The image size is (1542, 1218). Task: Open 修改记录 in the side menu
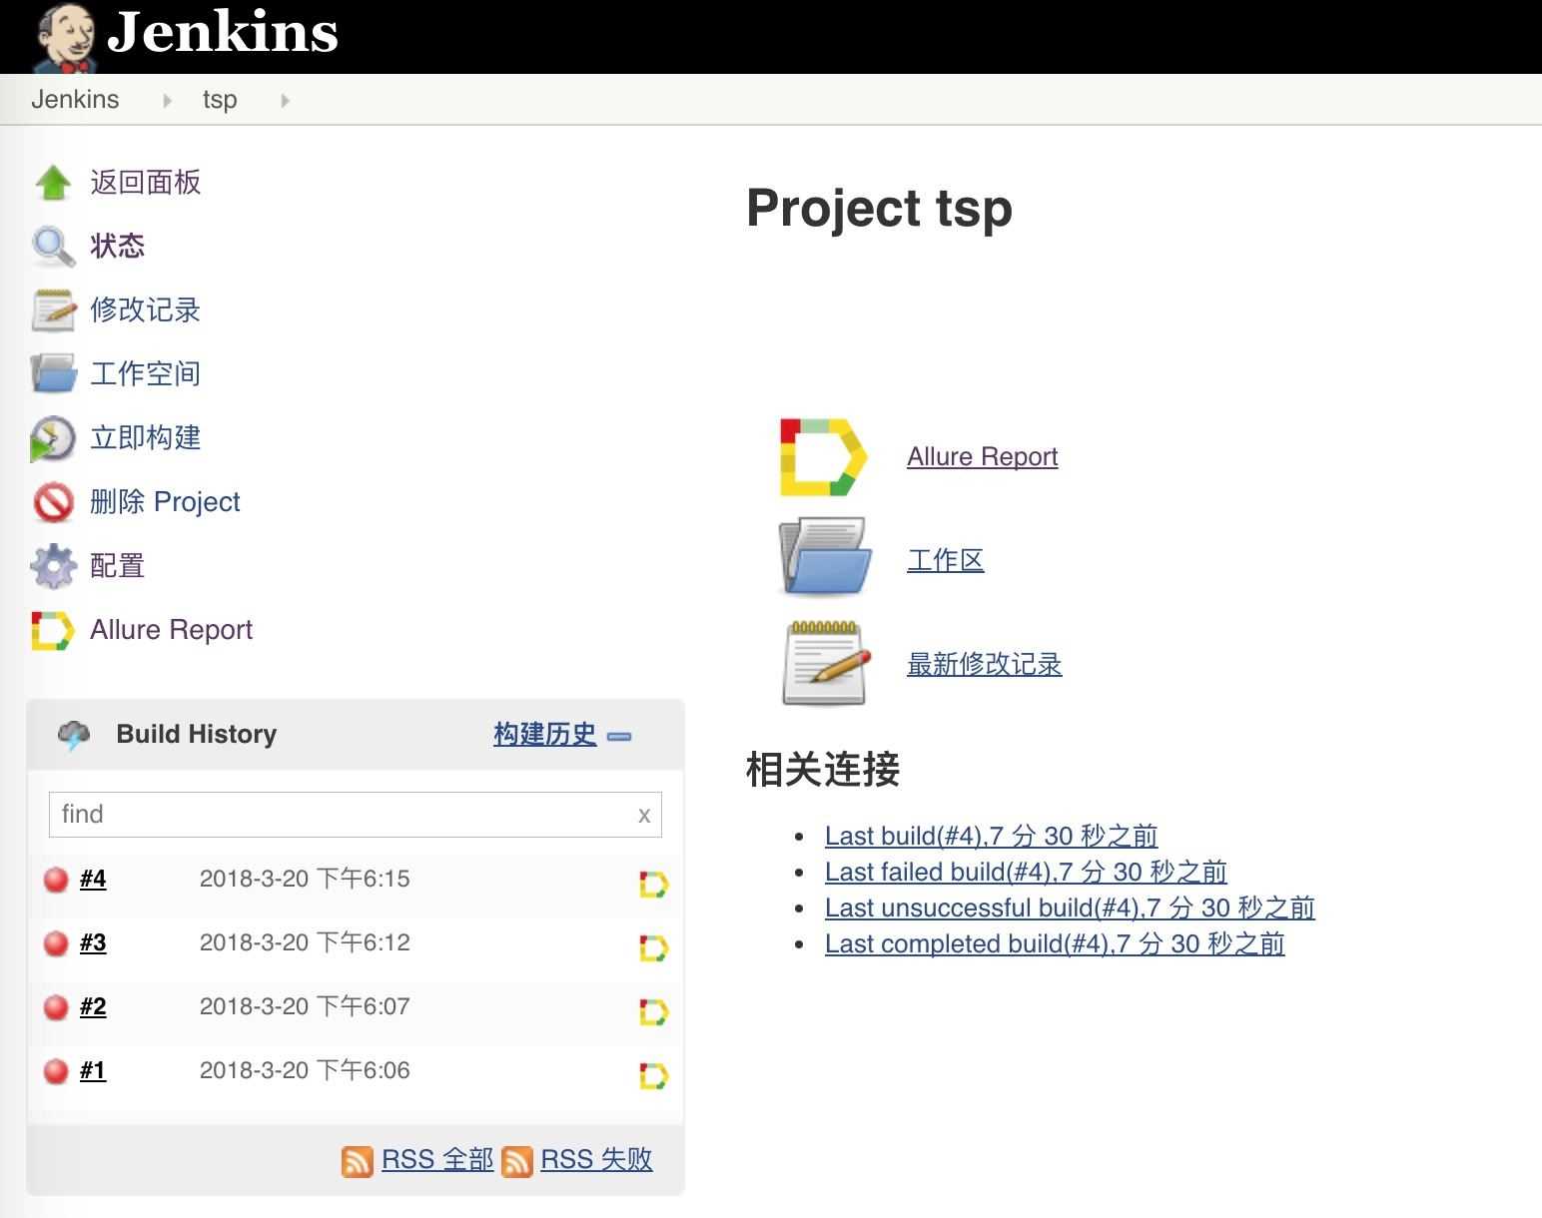point(146,310)
